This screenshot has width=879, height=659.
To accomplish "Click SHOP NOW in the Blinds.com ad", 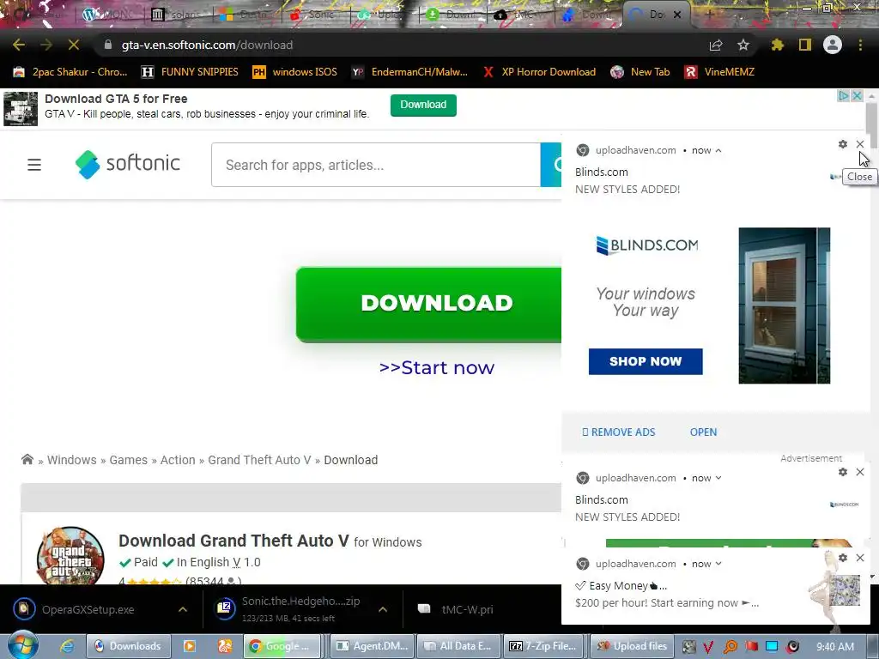I will pos(646,361).
